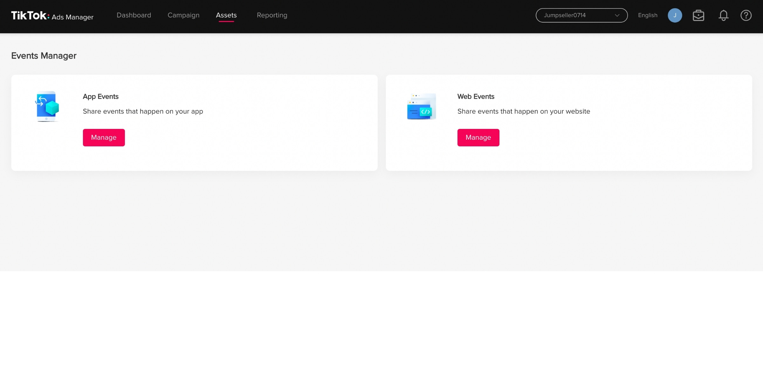Viewport: 763px width, 381px height.
Task: Click the App Events heading
Action: pyautogui.click(x=100, y=97)
